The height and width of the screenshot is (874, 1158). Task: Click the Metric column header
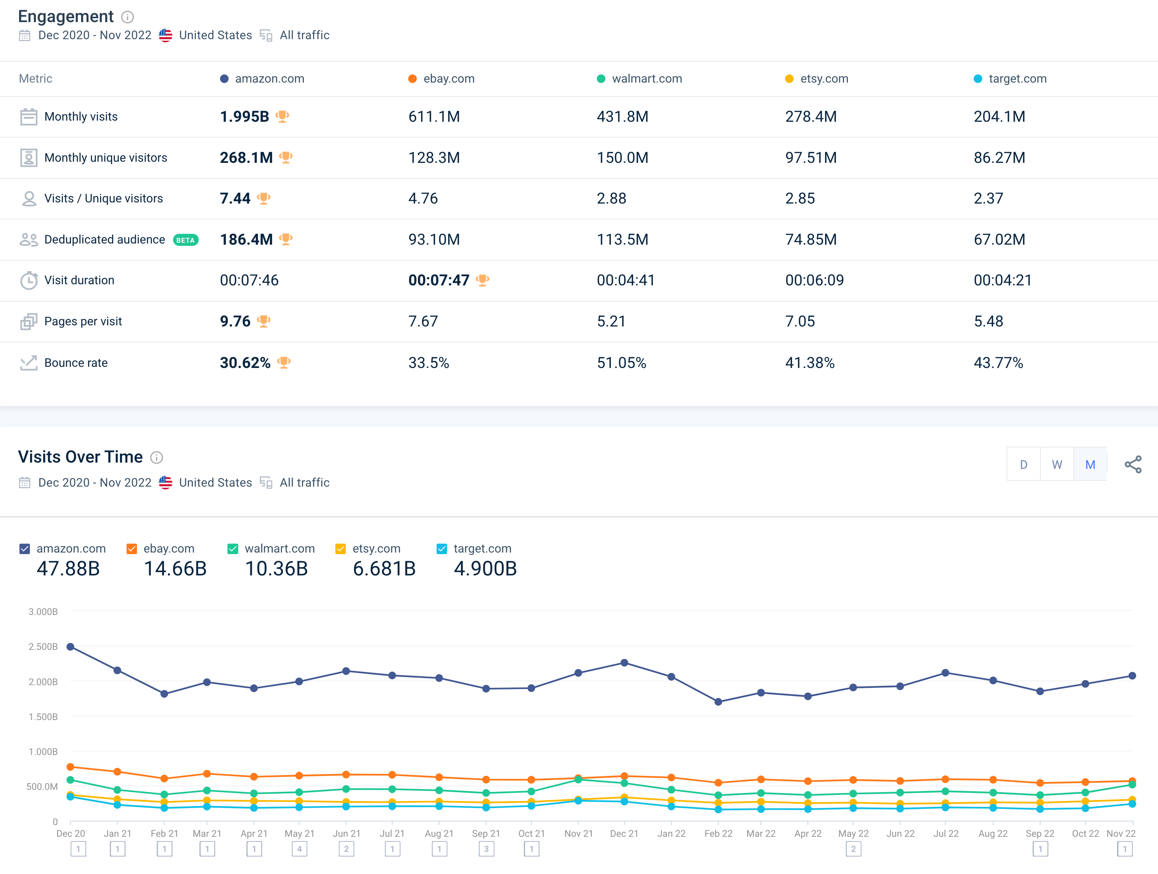(36, 78)
